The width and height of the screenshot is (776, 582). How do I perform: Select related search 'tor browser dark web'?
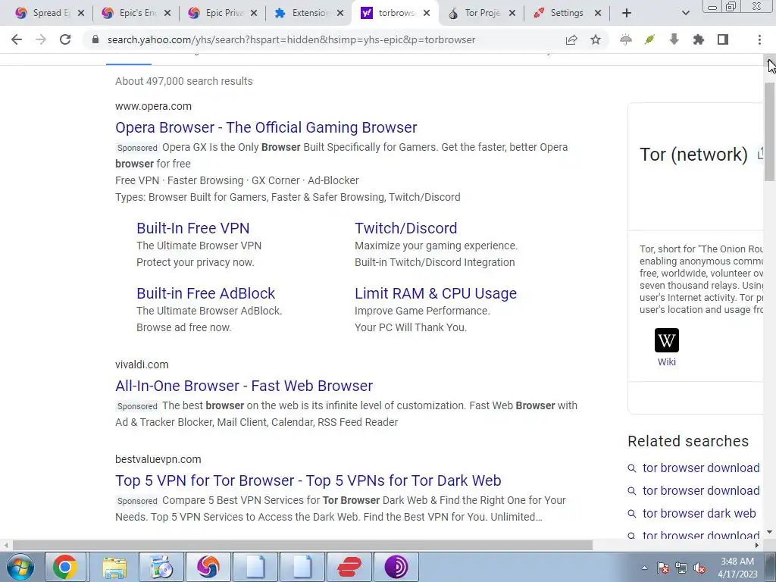click(699, 513)
